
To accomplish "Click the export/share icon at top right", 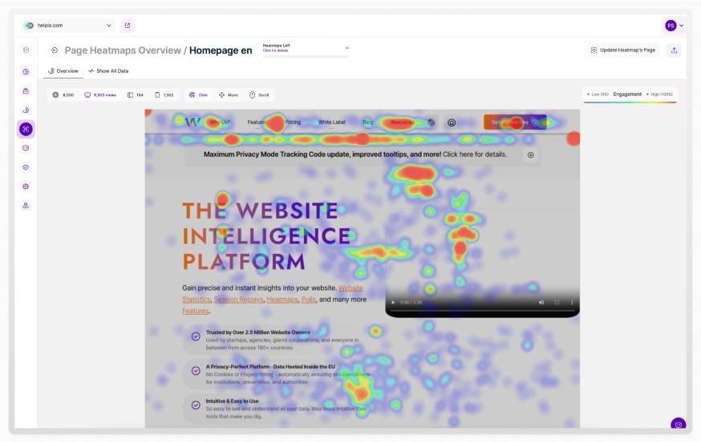I will tap(674, 50).
